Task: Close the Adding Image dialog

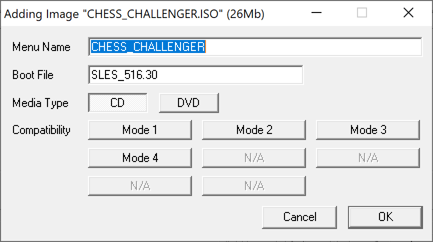Action: click(x=408, y=13)
